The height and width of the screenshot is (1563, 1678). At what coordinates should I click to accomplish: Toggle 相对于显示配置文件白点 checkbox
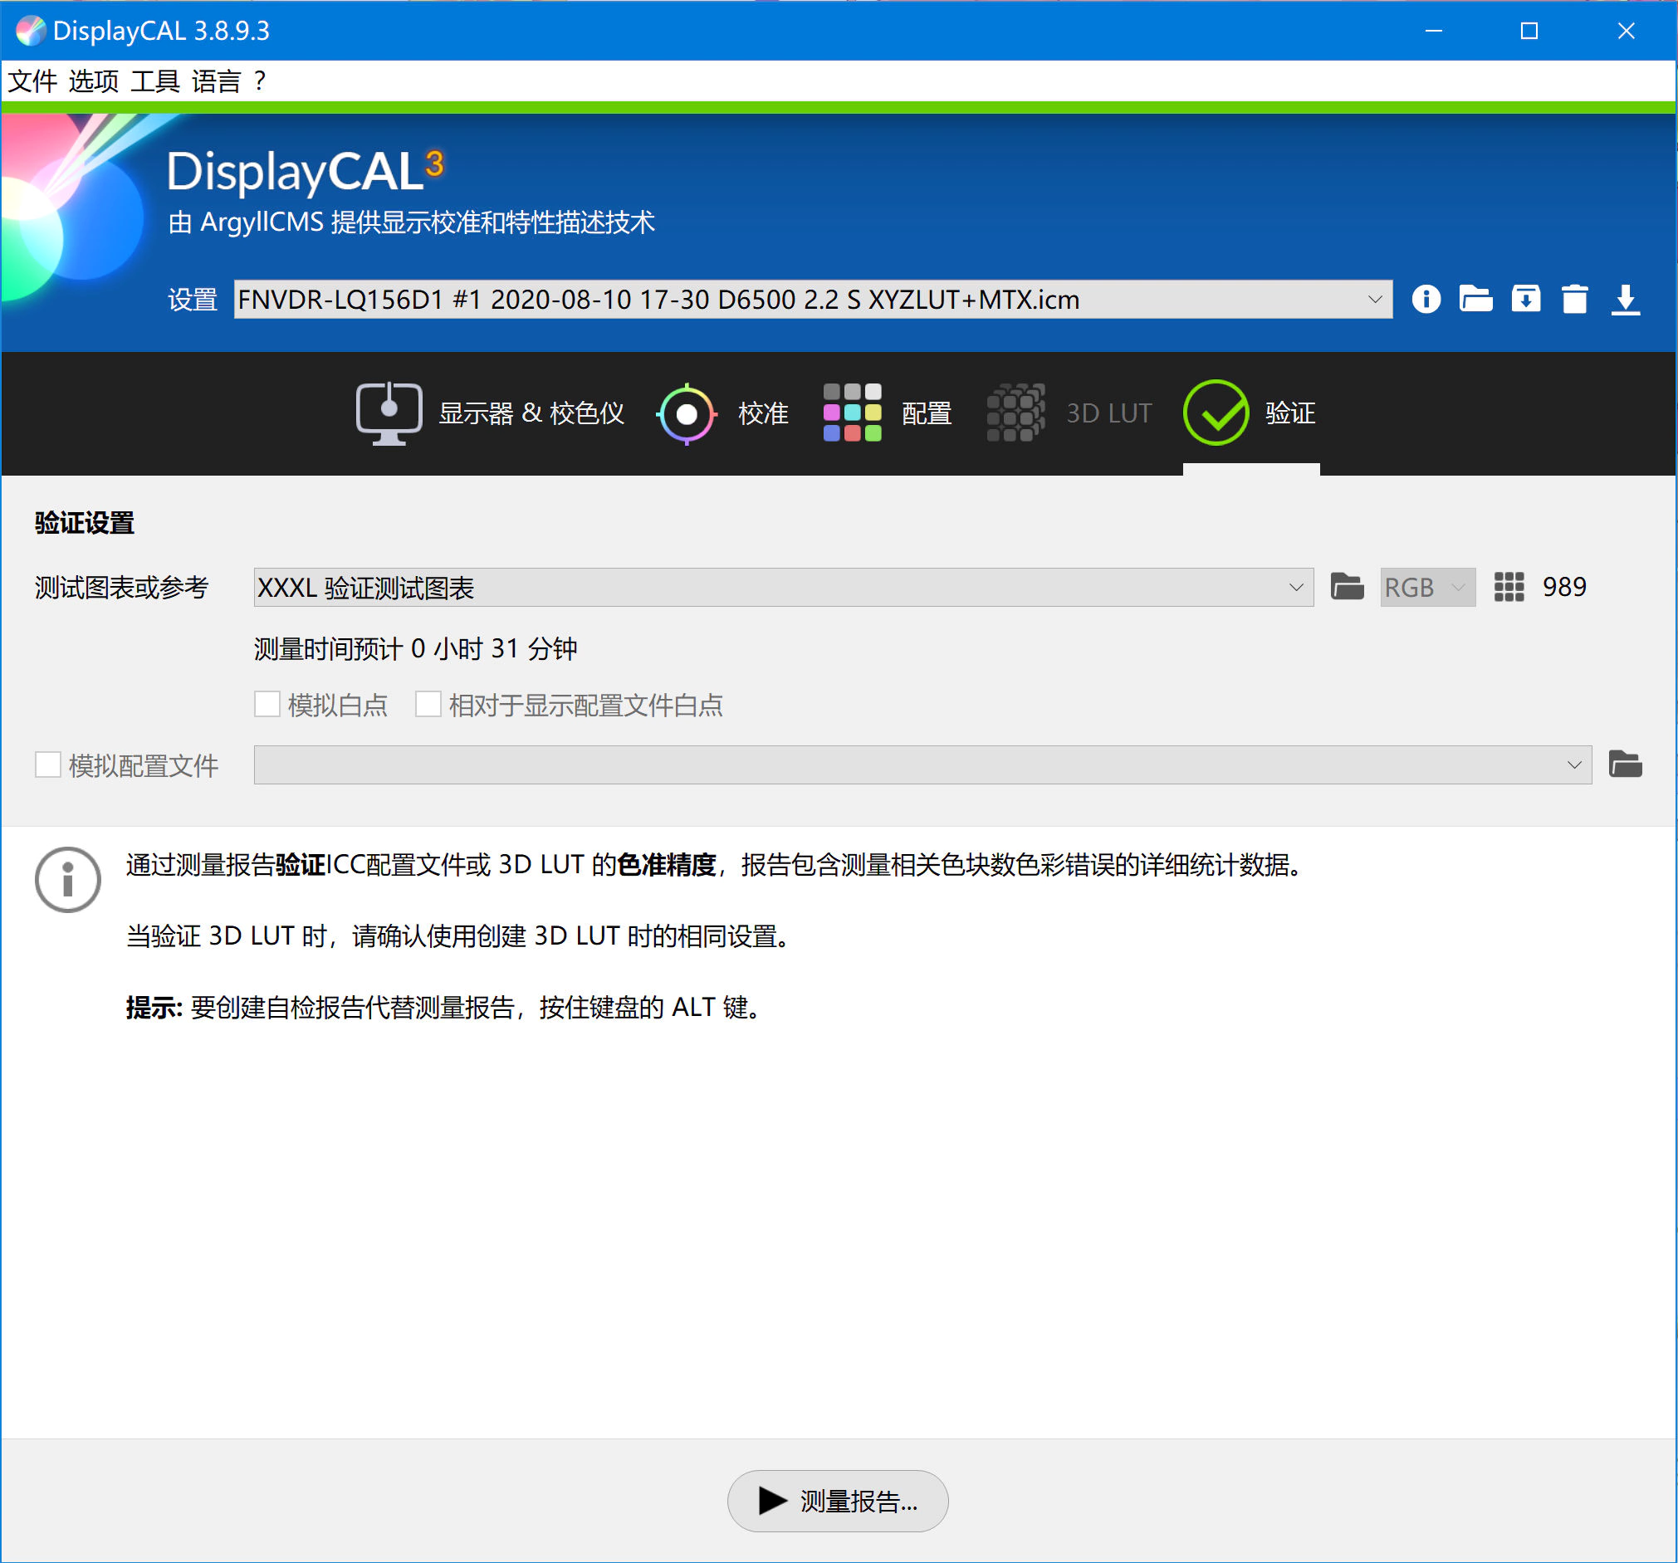[x=428, y=704]
